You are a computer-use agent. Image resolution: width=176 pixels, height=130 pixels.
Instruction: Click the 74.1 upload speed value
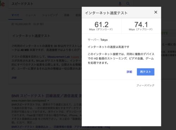pyautogui.click(x=141, y=25)
